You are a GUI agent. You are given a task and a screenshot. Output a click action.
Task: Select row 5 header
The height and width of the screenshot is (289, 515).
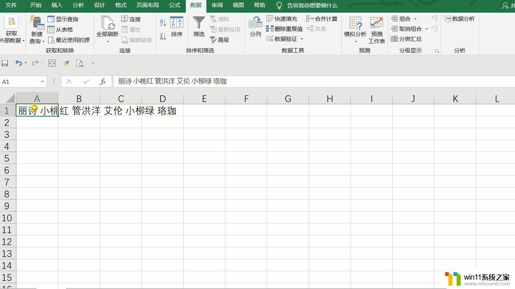(8, 158)
